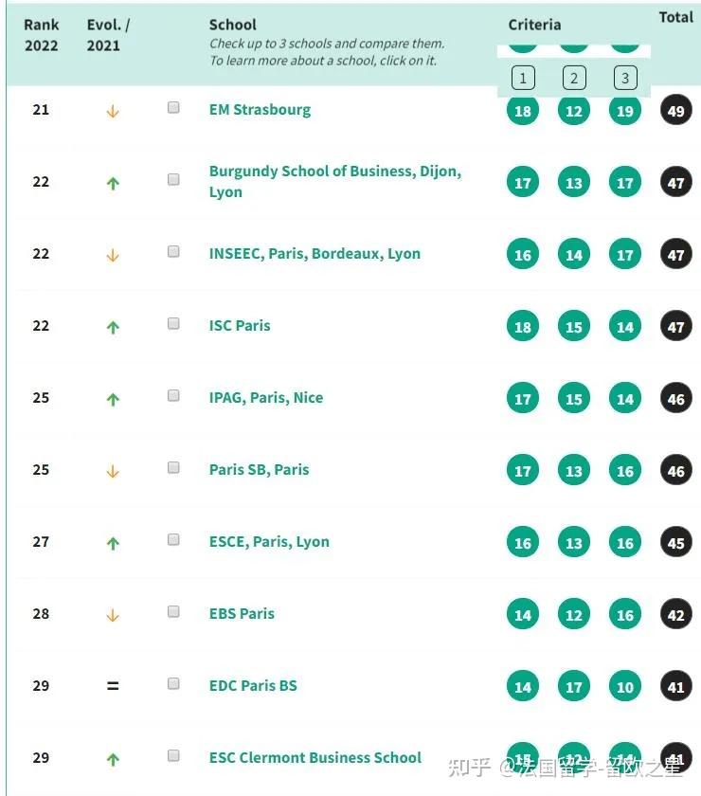Select the EDC Paris BS checkbox
This screenshot has height=796, width=701.
coord(173,684)
